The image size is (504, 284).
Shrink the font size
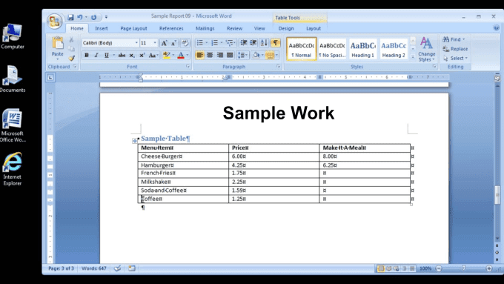pos(173,43)
